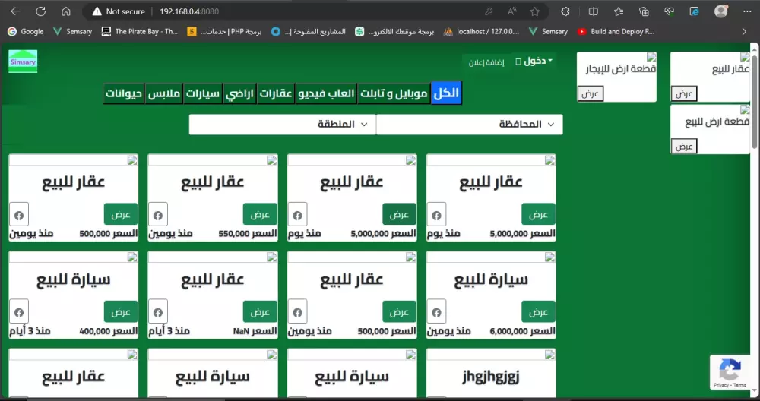This screenshot has width=760, height=401.
Task: Select the موبايل و تابلت category tab
Action: [x=394, y=93]
